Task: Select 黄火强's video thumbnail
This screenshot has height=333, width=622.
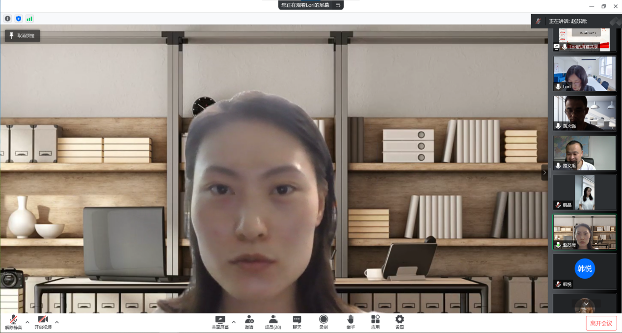Action: click(x=584, y=113)
